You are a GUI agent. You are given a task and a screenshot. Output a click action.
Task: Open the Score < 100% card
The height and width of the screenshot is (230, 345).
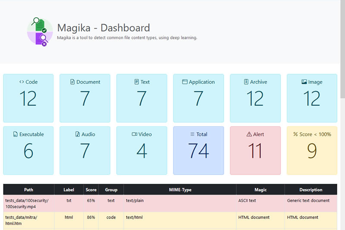click(312, 151)
